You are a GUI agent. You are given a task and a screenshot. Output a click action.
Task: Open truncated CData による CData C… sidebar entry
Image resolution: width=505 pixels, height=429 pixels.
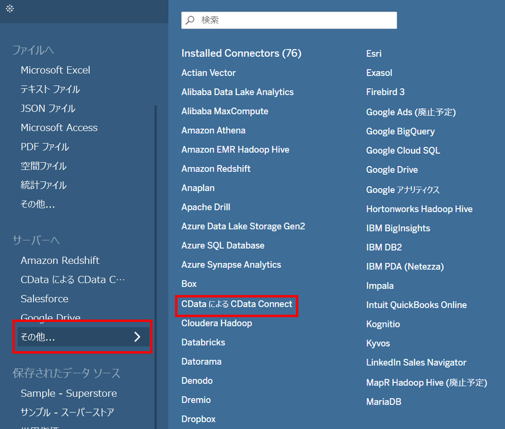73,279
